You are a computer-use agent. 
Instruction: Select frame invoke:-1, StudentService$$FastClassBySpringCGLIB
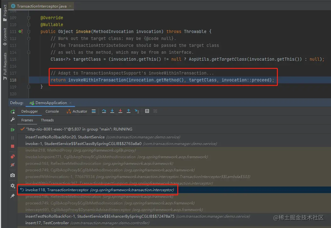point(174,143)
